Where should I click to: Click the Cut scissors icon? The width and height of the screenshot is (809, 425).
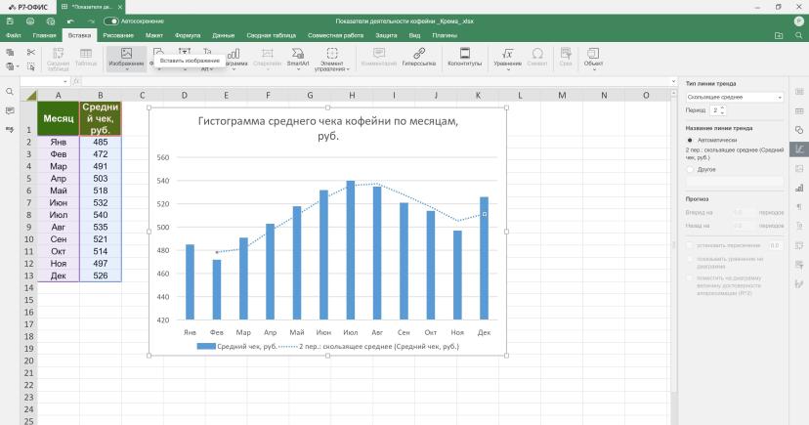tap(31, 53)
